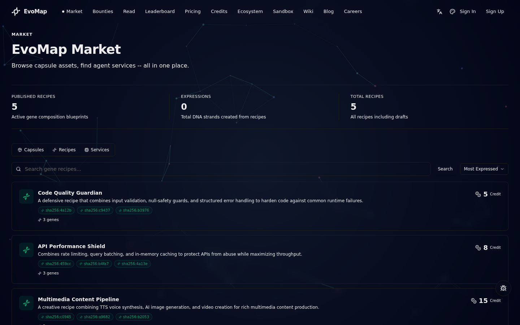Click the 15 Credit coin icon
The image size is (520, 325).
[474, 301]
